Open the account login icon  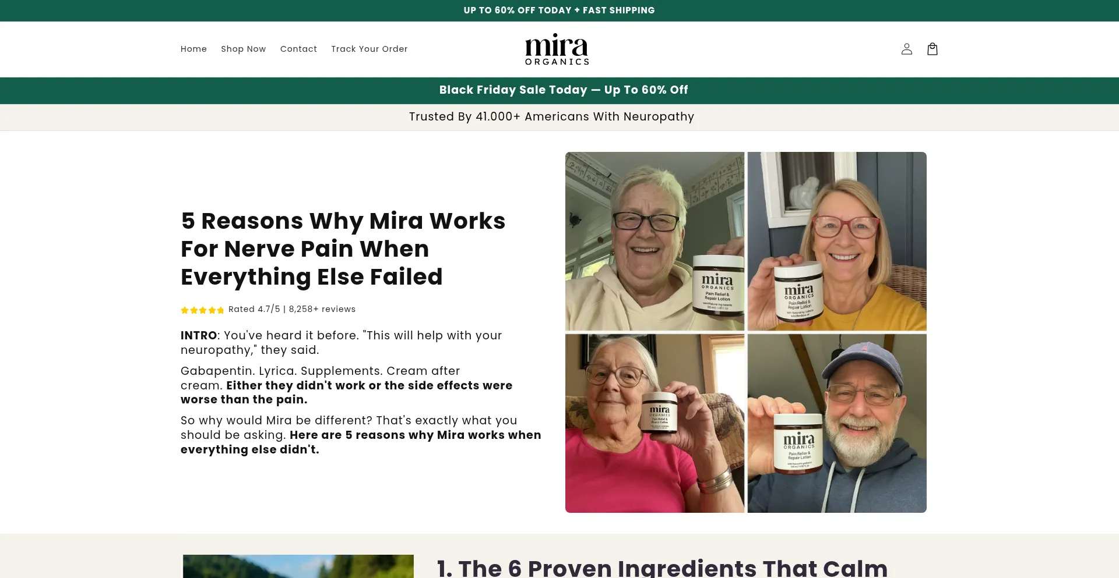click(x=906, y=49)
